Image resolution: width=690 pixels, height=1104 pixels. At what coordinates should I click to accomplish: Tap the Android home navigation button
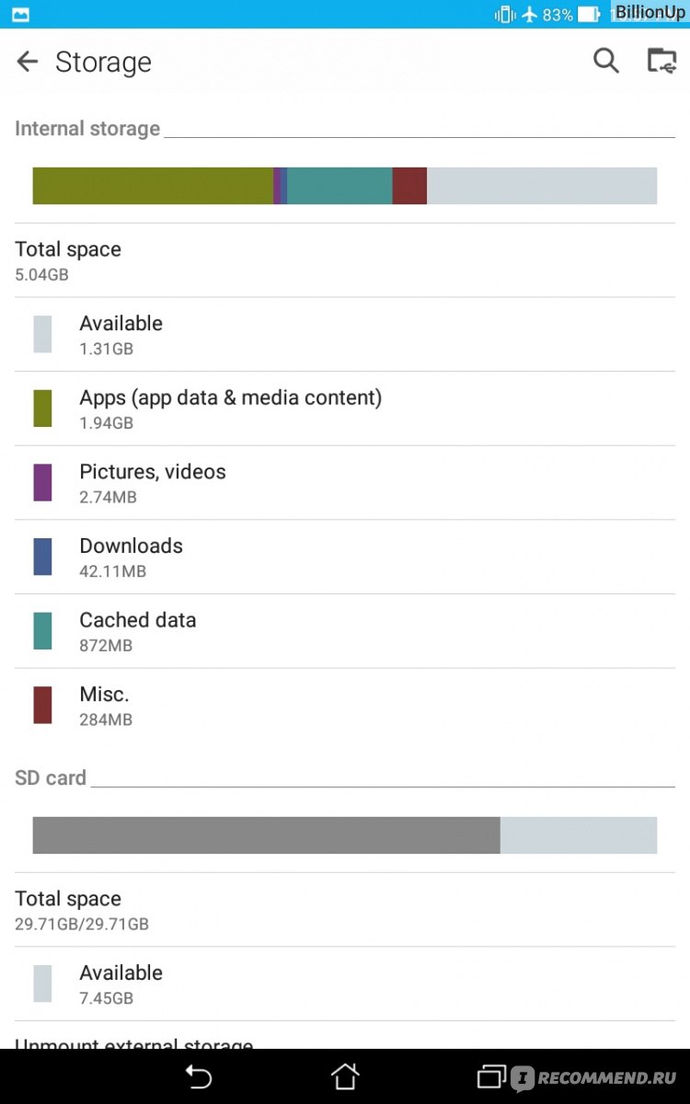coord(345,1076)
